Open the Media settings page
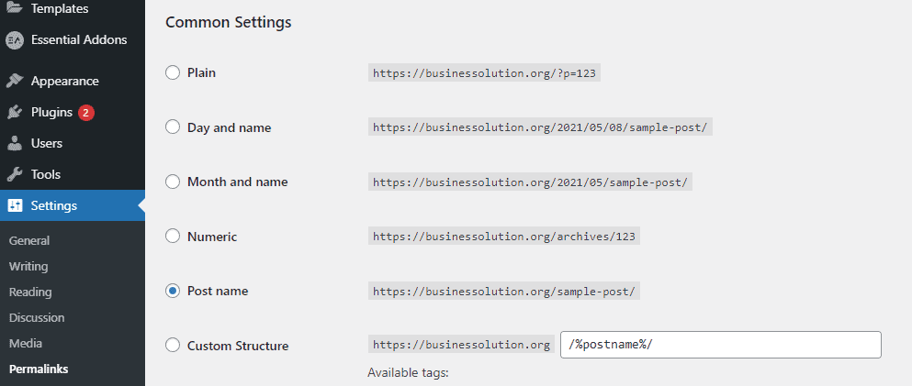This screenshot has width=912, height=386. [x=26, y=343]
